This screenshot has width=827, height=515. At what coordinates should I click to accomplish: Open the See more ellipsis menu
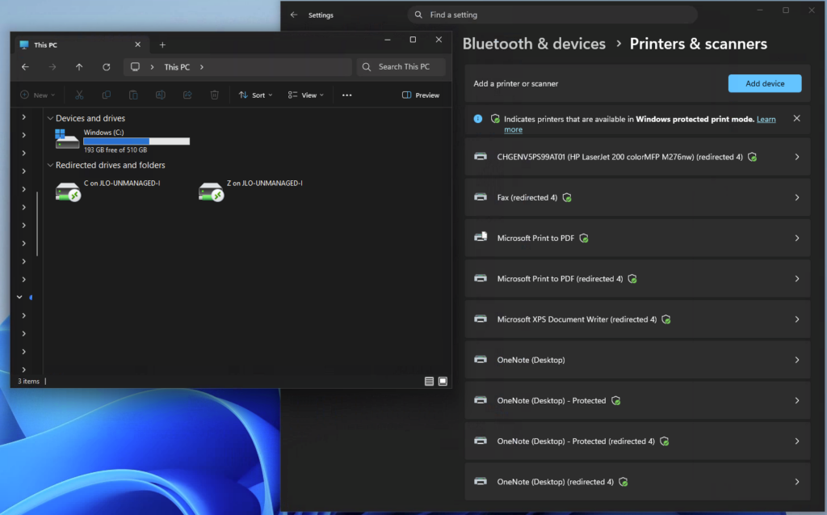tap(346, 95)
